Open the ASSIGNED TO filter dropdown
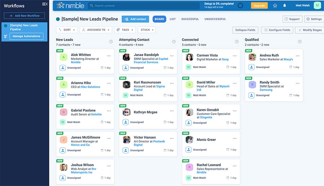 [x=96, y=30]
